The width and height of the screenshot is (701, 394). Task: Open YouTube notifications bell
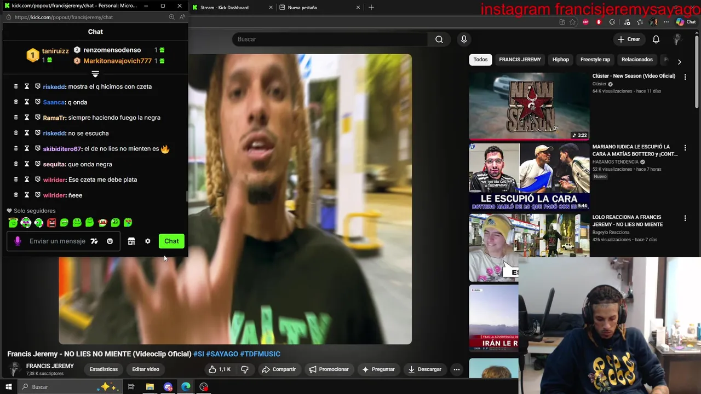tap(656, 39)
